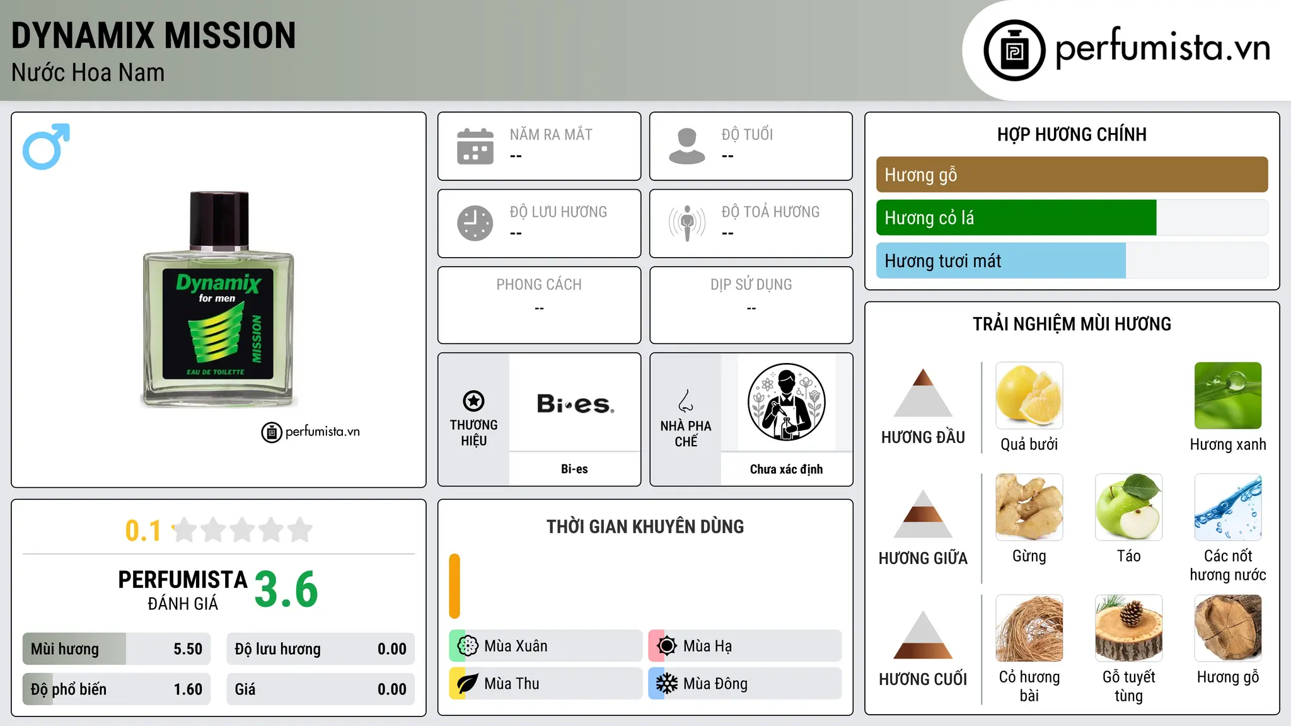This screenshot has width=1291, height=726.
Task: Click the Dynamix Mission bottle photo
Action: click(x=219, y=299)
